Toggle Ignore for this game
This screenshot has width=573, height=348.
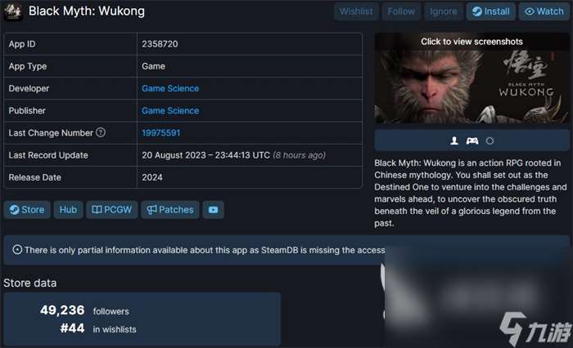click(444, 11)
